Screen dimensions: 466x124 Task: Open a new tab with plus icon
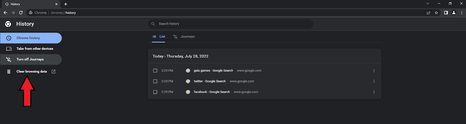coord(66,4)
